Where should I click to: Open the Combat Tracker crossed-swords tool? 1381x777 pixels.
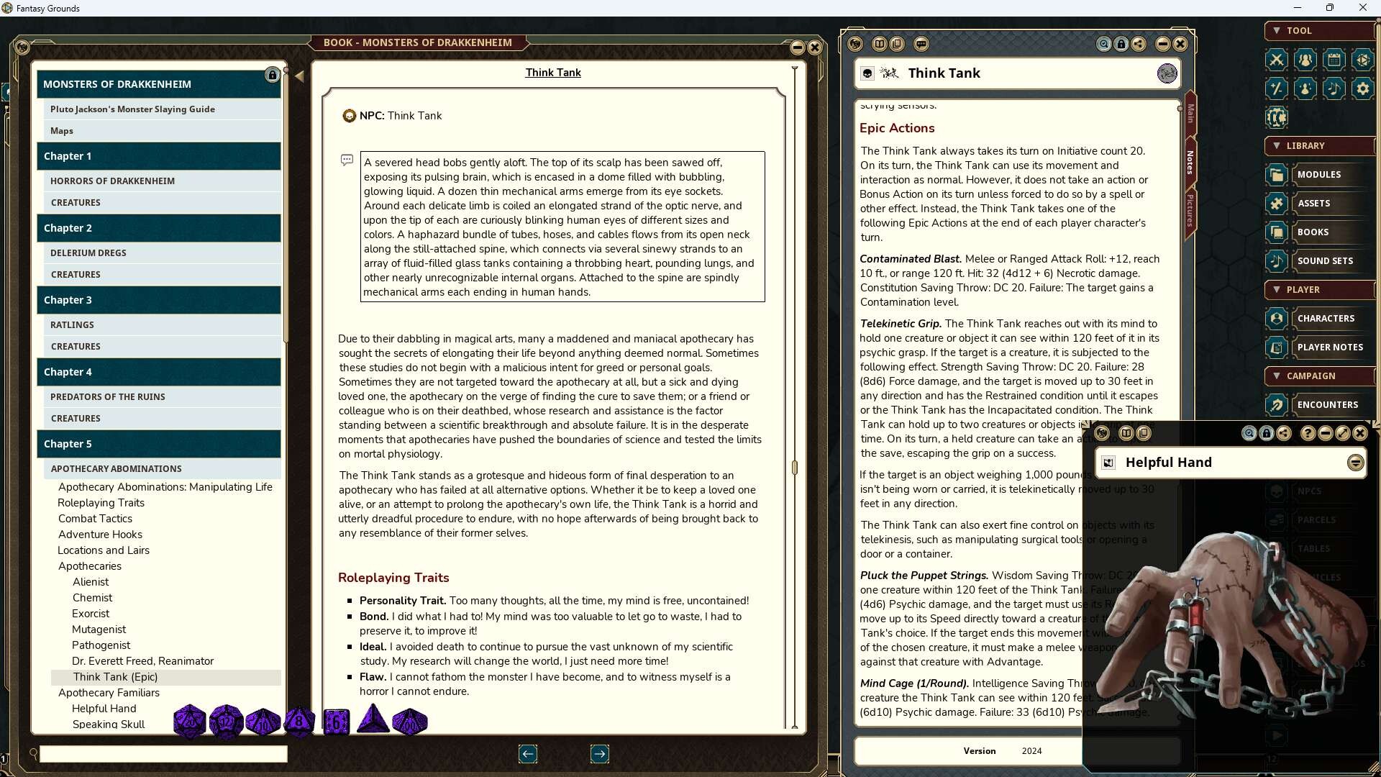point(1276,60)
